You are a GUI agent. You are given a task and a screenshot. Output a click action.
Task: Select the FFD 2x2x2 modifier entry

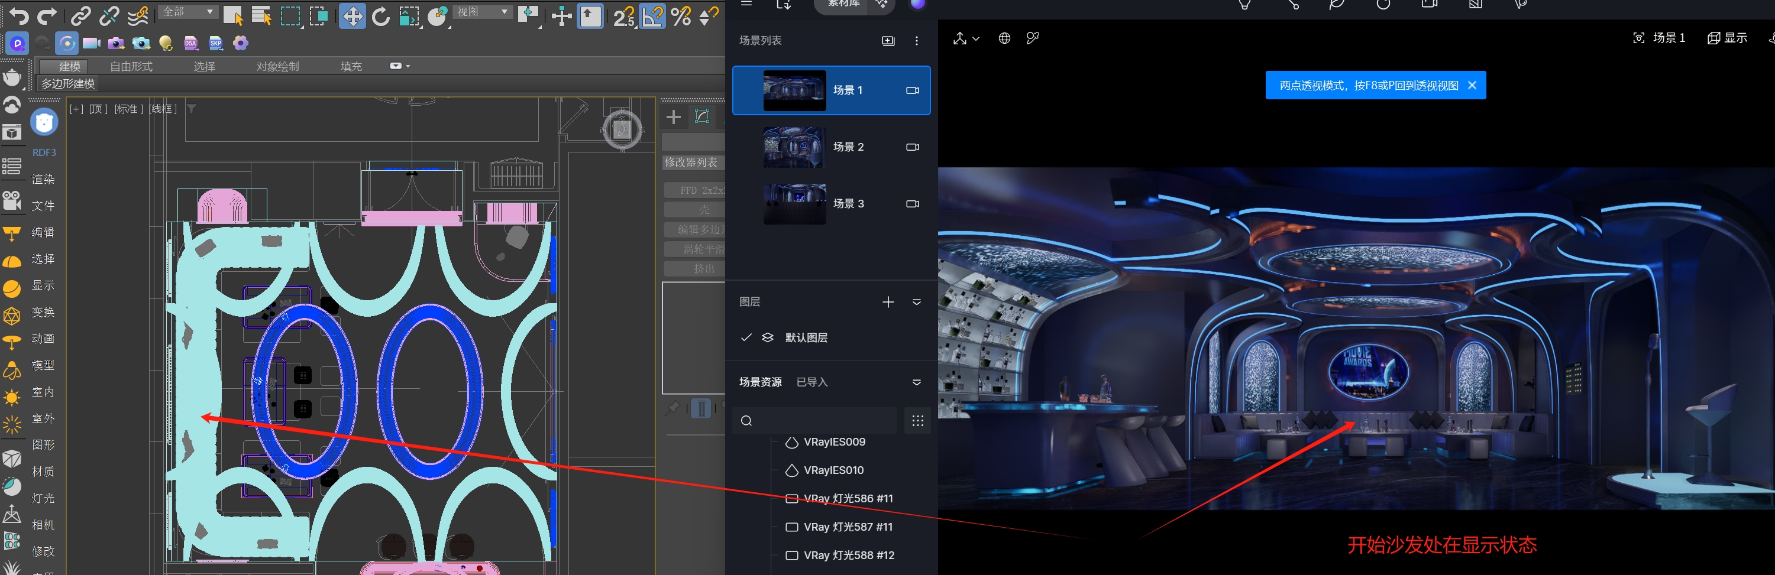tap(694, 190)
